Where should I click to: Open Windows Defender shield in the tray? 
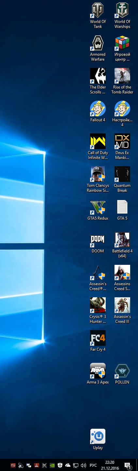60,465
